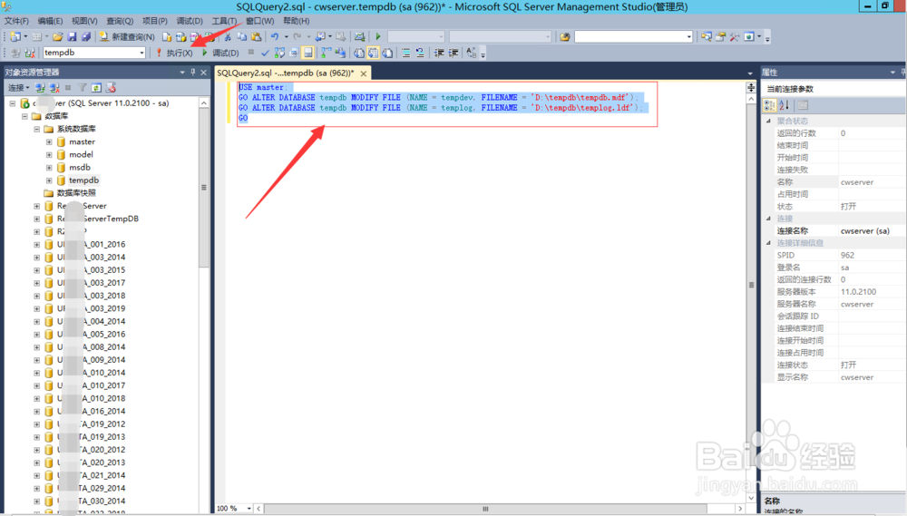
Task: Expand the master database node
Action: pyautogui.click(x=49, y=141)
